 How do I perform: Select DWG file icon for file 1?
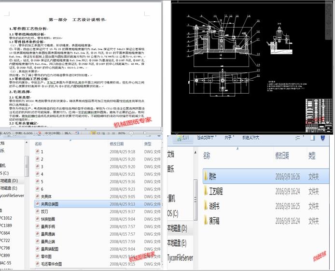point(37,152)
